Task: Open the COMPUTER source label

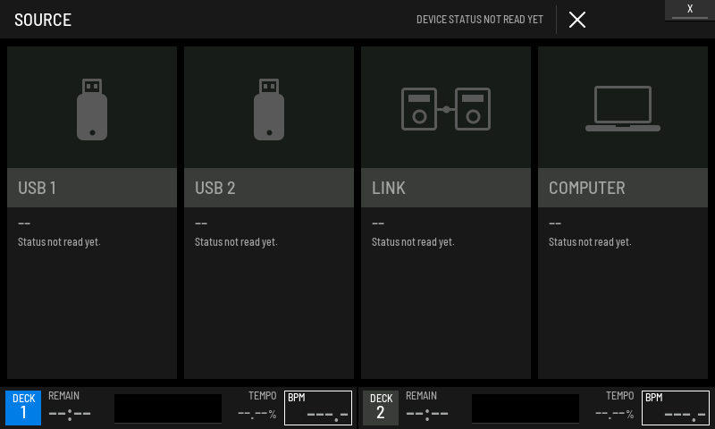Action: (623, 188)
